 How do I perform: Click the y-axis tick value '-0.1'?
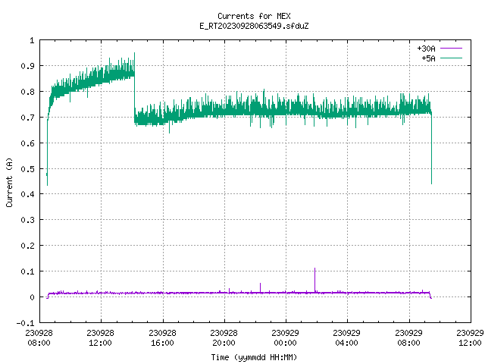25,323
